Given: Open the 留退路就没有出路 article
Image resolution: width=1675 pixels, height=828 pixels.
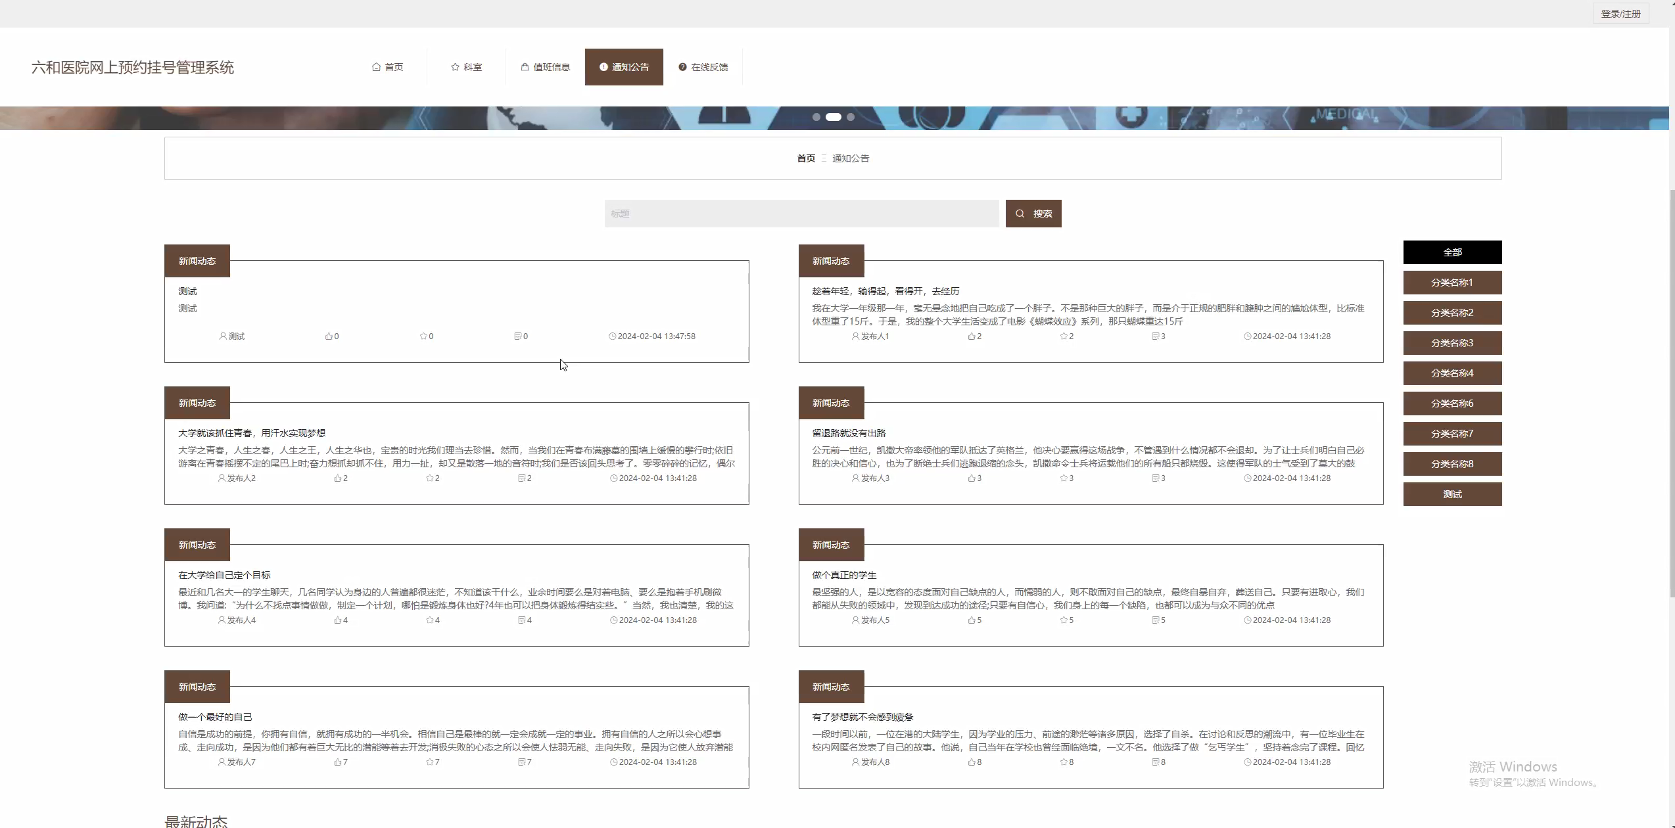Looking at the screenshot, I should click(849, 433).
